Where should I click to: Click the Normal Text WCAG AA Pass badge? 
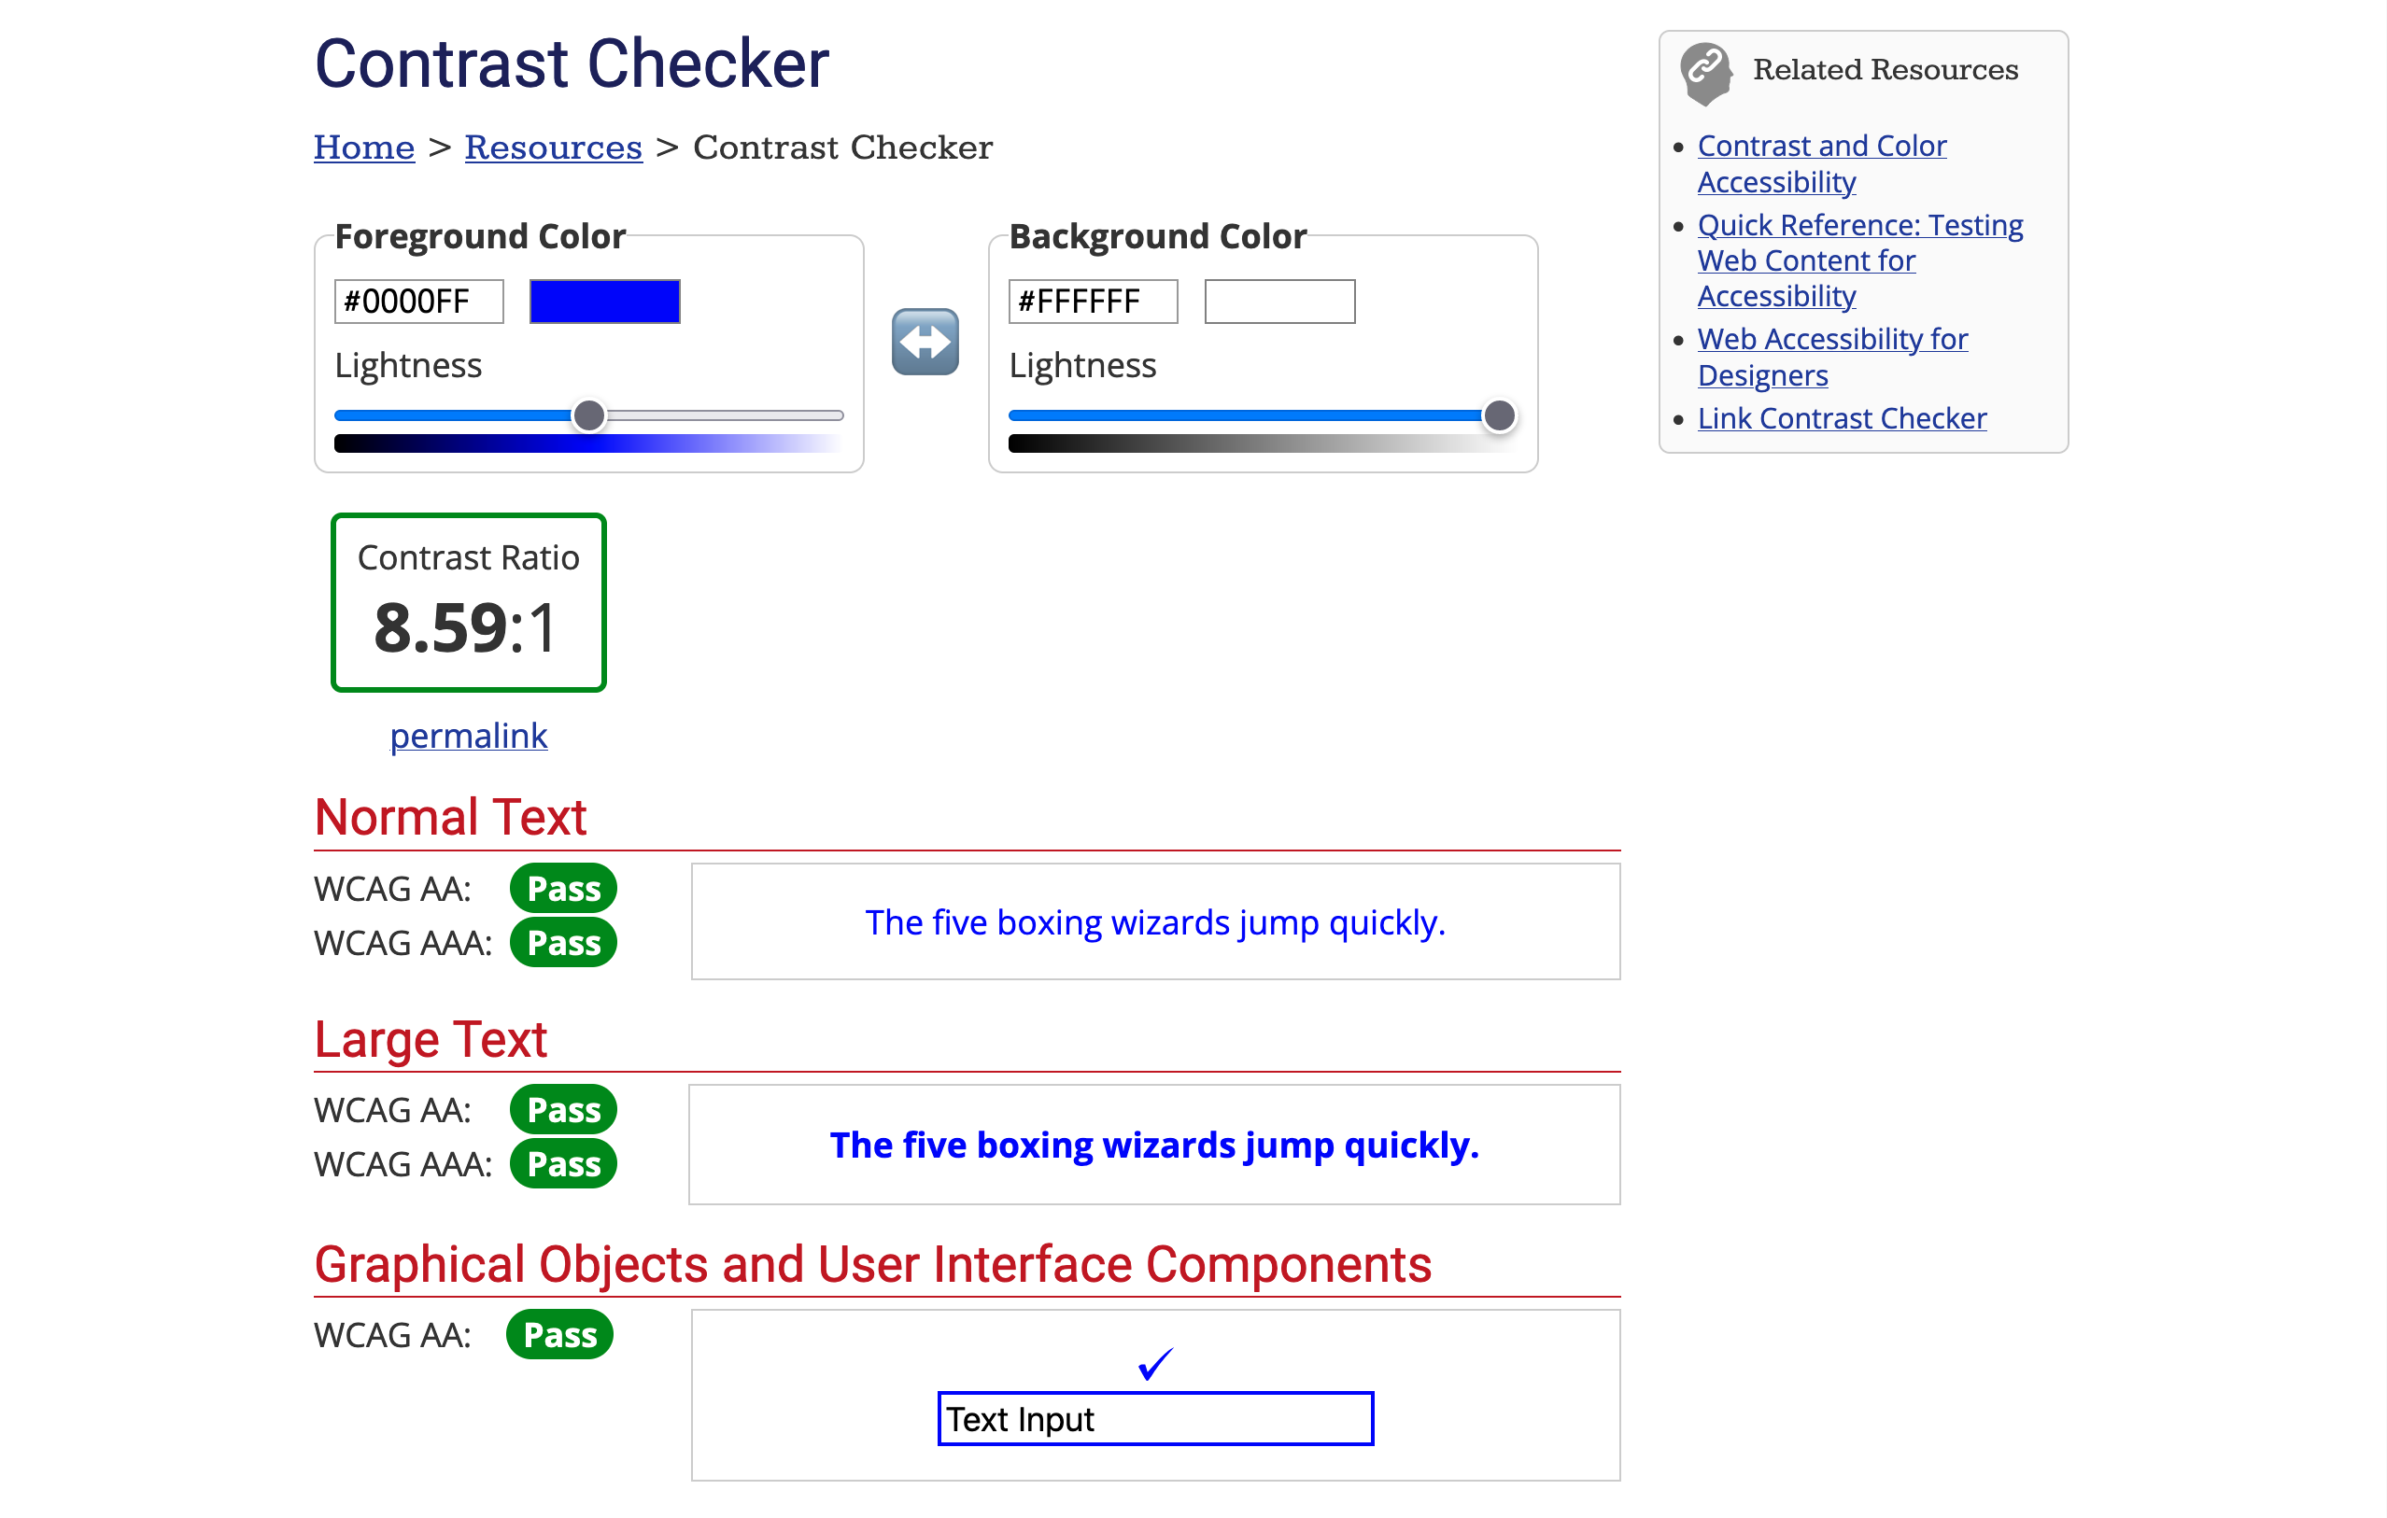click(562, 888)
